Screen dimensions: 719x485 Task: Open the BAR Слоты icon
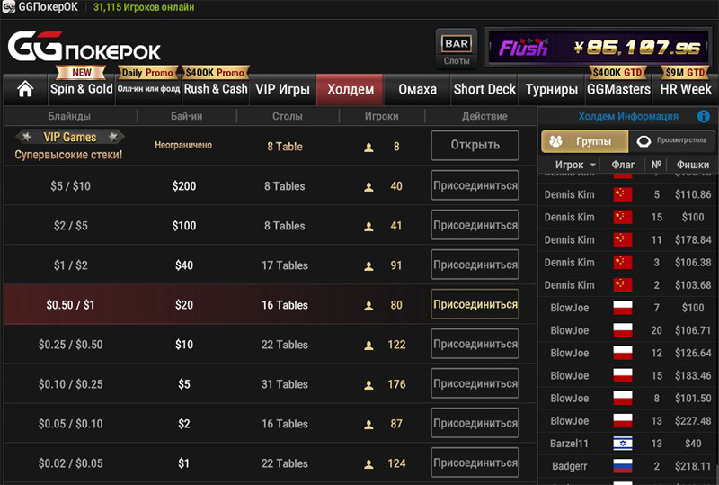coord(457,49)
